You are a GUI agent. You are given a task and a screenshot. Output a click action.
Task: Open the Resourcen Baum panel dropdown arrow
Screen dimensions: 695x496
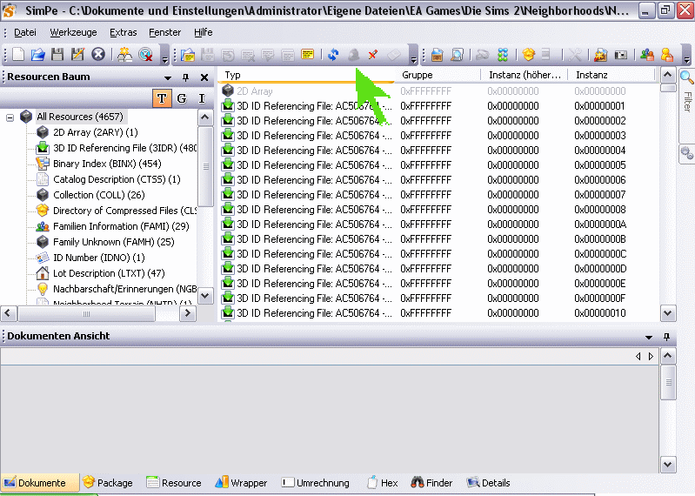(x=168, y=77)
